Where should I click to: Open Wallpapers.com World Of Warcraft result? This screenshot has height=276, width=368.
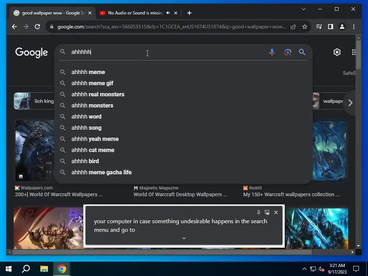[x=59, y=194]
